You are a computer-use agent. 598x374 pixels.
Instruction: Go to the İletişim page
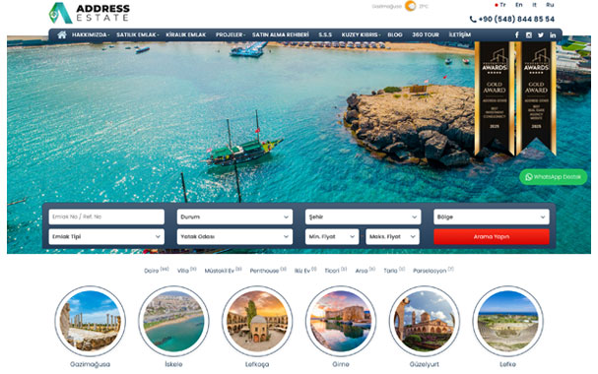pyautogui.click(x=459, y=34)
